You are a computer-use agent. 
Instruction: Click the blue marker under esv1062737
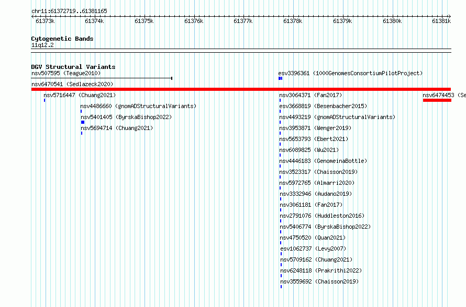(x=281, y=254)
